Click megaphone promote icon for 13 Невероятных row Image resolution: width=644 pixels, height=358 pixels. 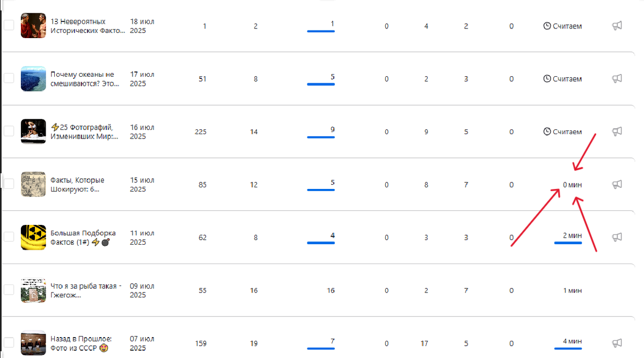click(617, 26)
